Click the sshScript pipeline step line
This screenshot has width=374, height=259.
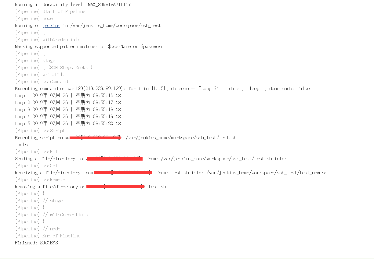pyautogui.click(x=40, y=131)
